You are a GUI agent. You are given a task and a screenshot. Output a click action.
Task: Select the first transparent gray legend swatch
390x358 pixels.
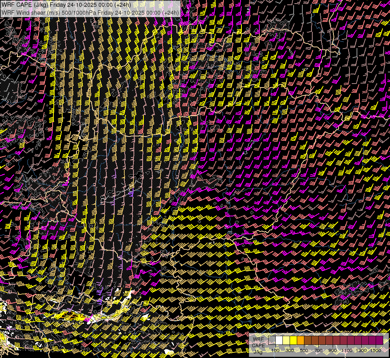click(272, 340)
